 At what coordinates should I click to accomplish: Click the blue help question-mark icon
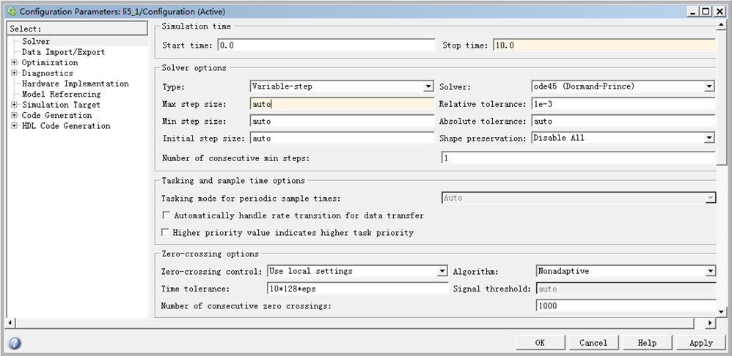point(15,344)
